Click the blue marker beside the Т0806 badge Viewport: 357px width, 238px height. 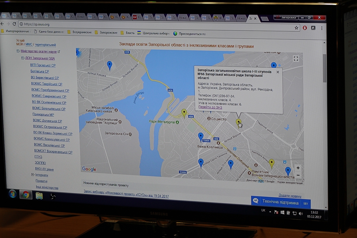pyautogui.click(x=200, y=137)
